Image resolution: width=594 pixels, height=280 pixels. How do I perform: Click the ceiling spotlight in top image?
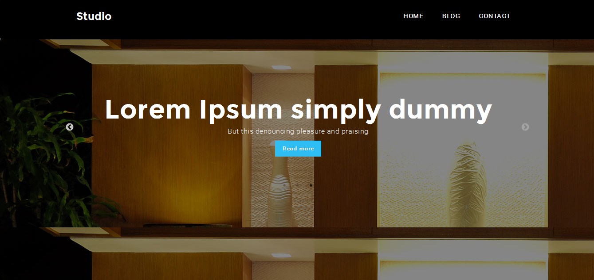point(281,68)
